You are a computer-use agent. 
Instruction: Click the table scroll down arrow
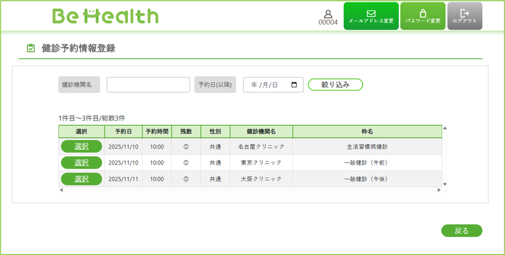click(445, 184)
